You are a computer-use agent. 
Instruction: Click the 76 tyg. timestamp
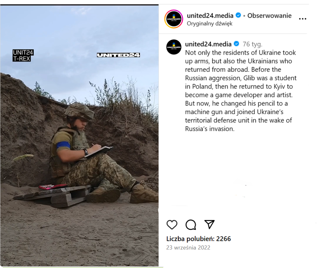point(252,44)
